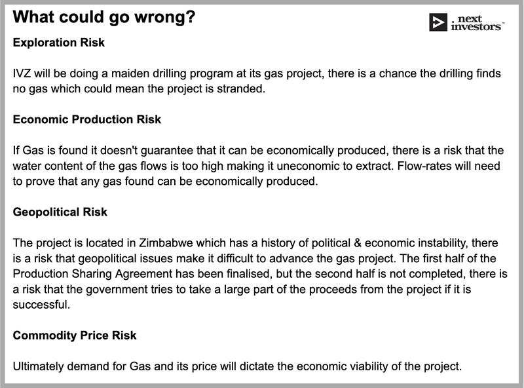The image size is (524, 388).
Task: Click the word 'government' in the geopolitical paragraph
Action: pyautogui.click(x=116, y=289)
